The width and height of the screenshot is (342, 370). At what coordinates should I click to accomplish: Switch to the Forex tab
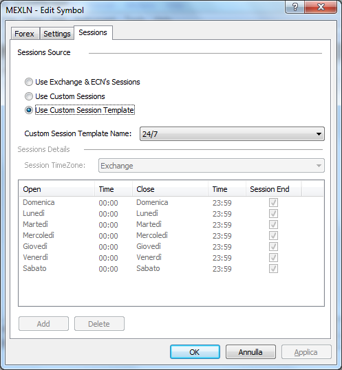click(25, 34)
